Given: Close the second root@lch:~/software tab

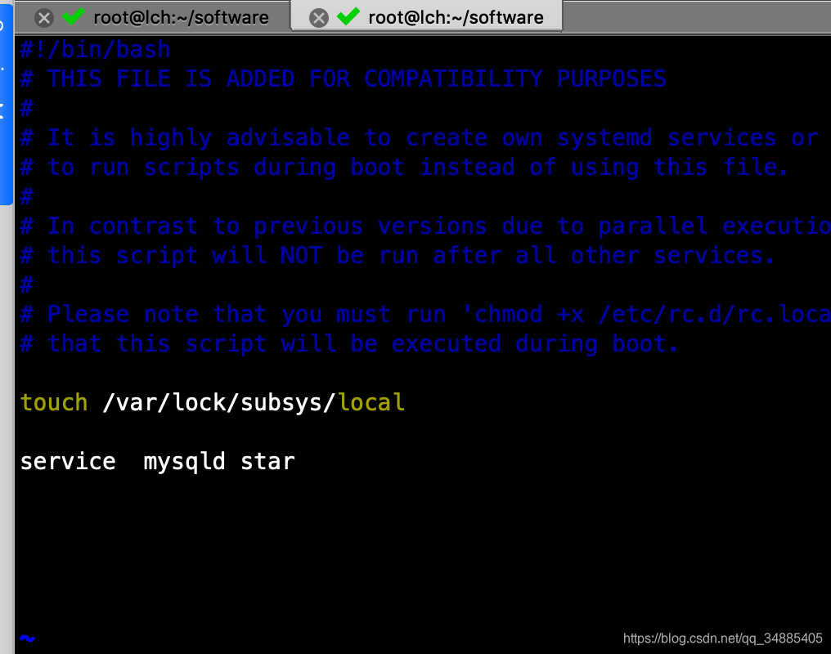Looking at the screenshot, I should 318,18.
